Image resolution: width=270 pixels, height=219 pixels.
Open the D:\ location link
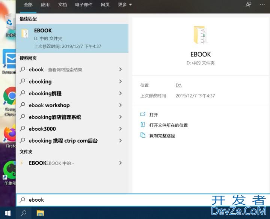[x=179, y=85]
